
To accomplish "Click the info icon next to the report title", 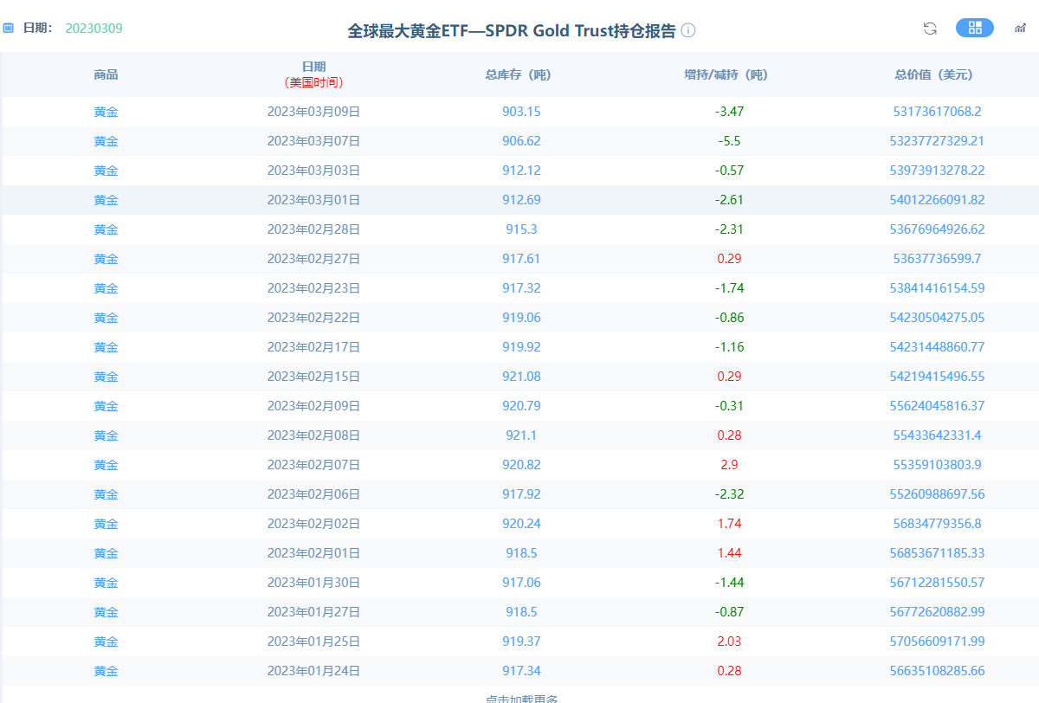I will (687, 29).
